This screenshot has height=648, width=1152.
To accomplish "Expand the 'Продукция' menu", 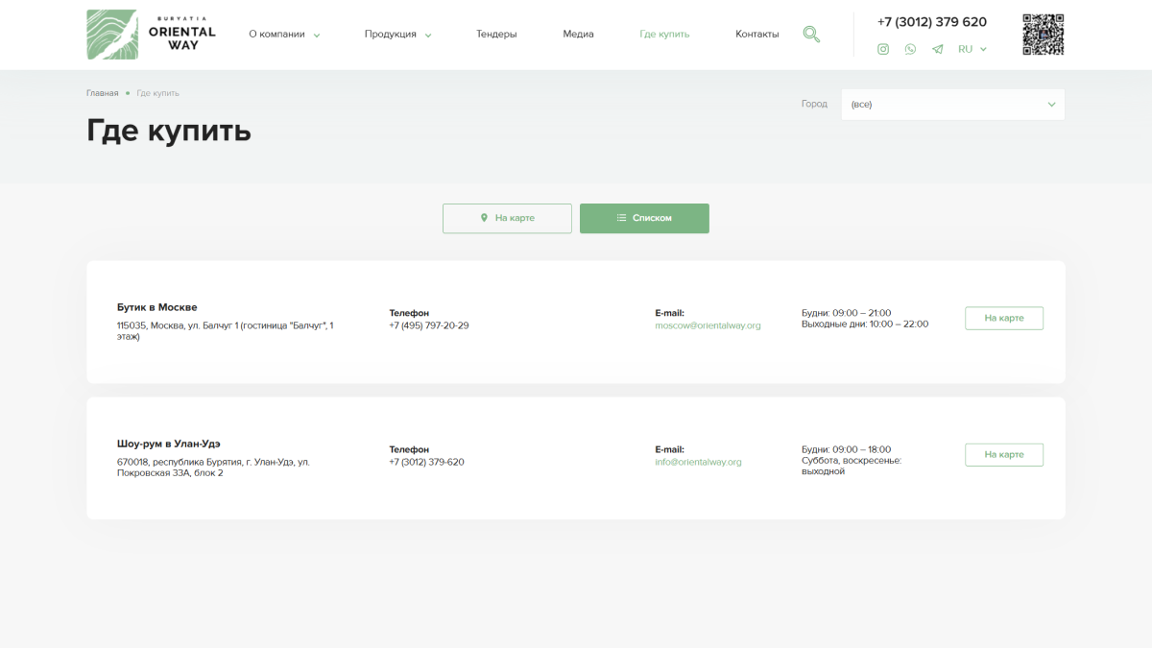I will coord(397,35).
